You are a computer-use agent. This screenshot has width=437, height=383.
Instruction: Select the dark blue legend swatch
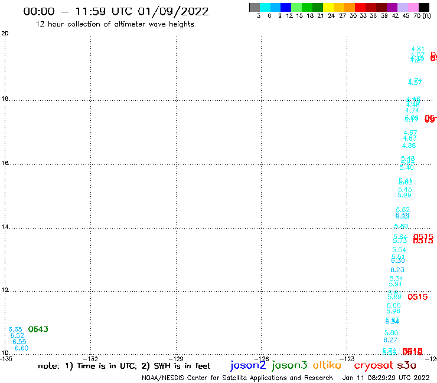286,7
